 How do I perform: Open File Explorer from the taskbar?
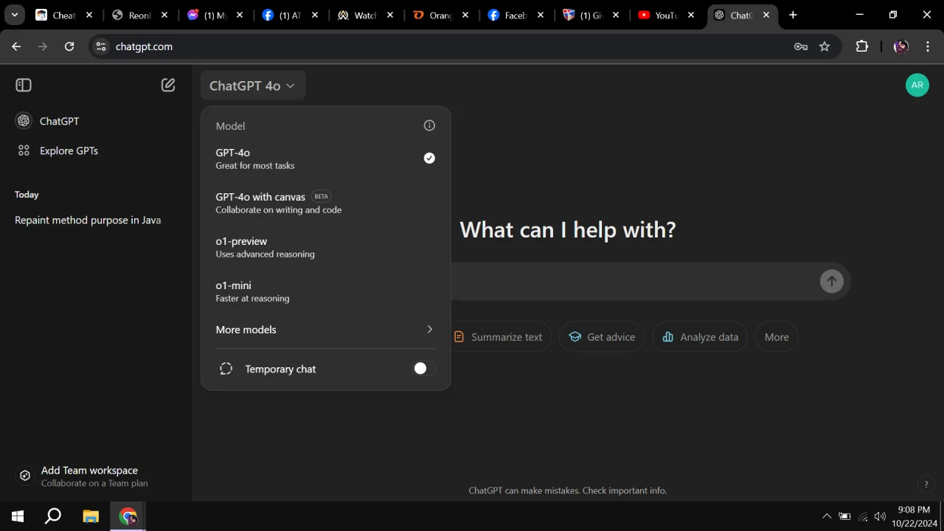pos(91,516)
